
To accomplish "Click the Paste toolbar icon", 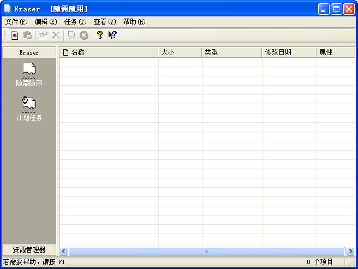I will click(27, 35).
